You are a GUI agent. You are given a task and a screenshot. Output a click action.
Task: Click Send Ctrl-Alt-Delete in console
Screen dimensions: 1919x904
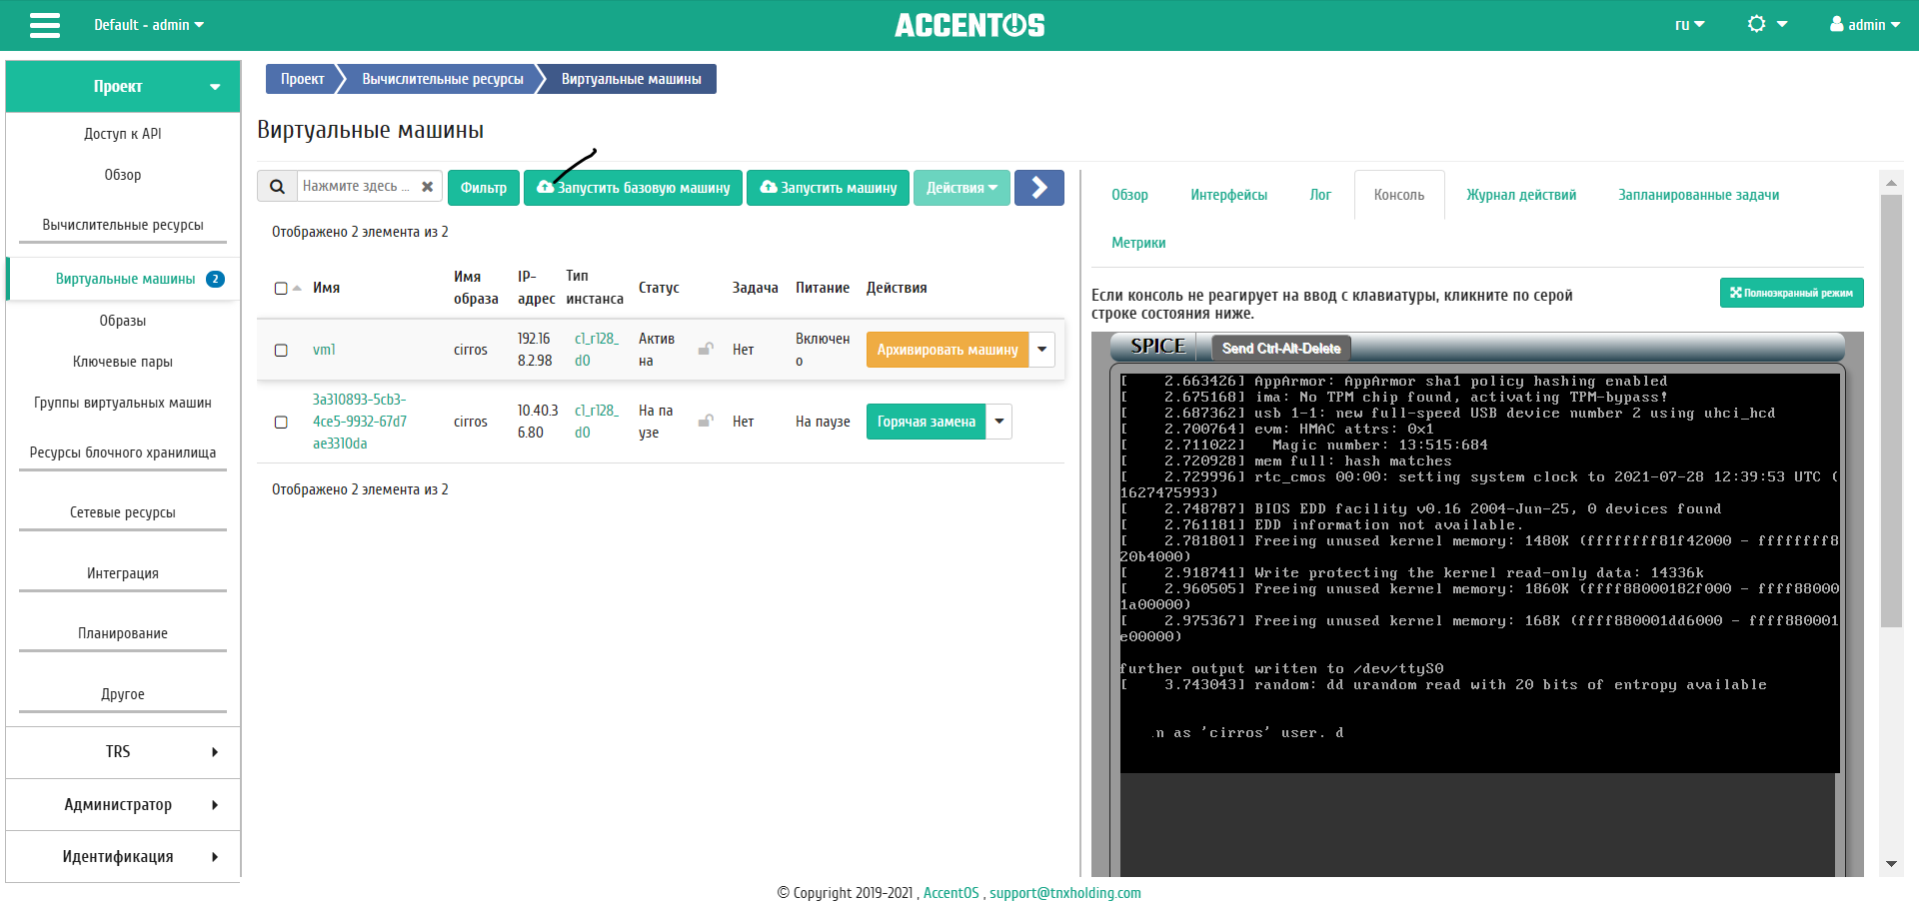[x=1281, y=348]
